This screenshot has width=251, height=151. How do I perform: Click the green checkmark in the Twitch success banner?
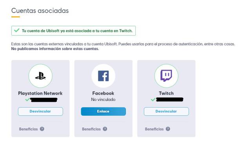pyautogui.click(x=17, y=30)
